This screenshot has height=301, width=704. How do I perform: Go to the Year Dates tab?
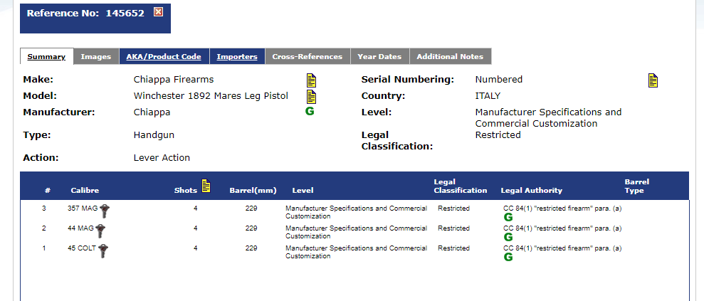tap(379, 57)
